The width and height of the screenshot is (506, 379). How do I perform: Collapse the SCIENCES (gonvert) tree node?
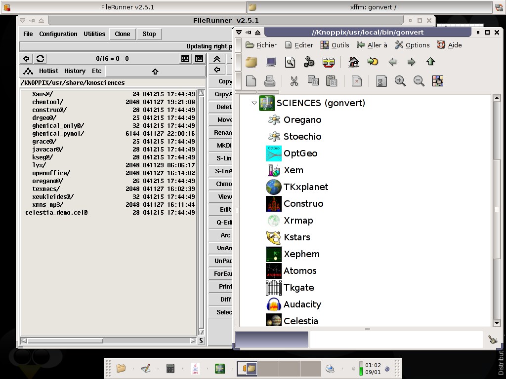(x=254, y=103)
